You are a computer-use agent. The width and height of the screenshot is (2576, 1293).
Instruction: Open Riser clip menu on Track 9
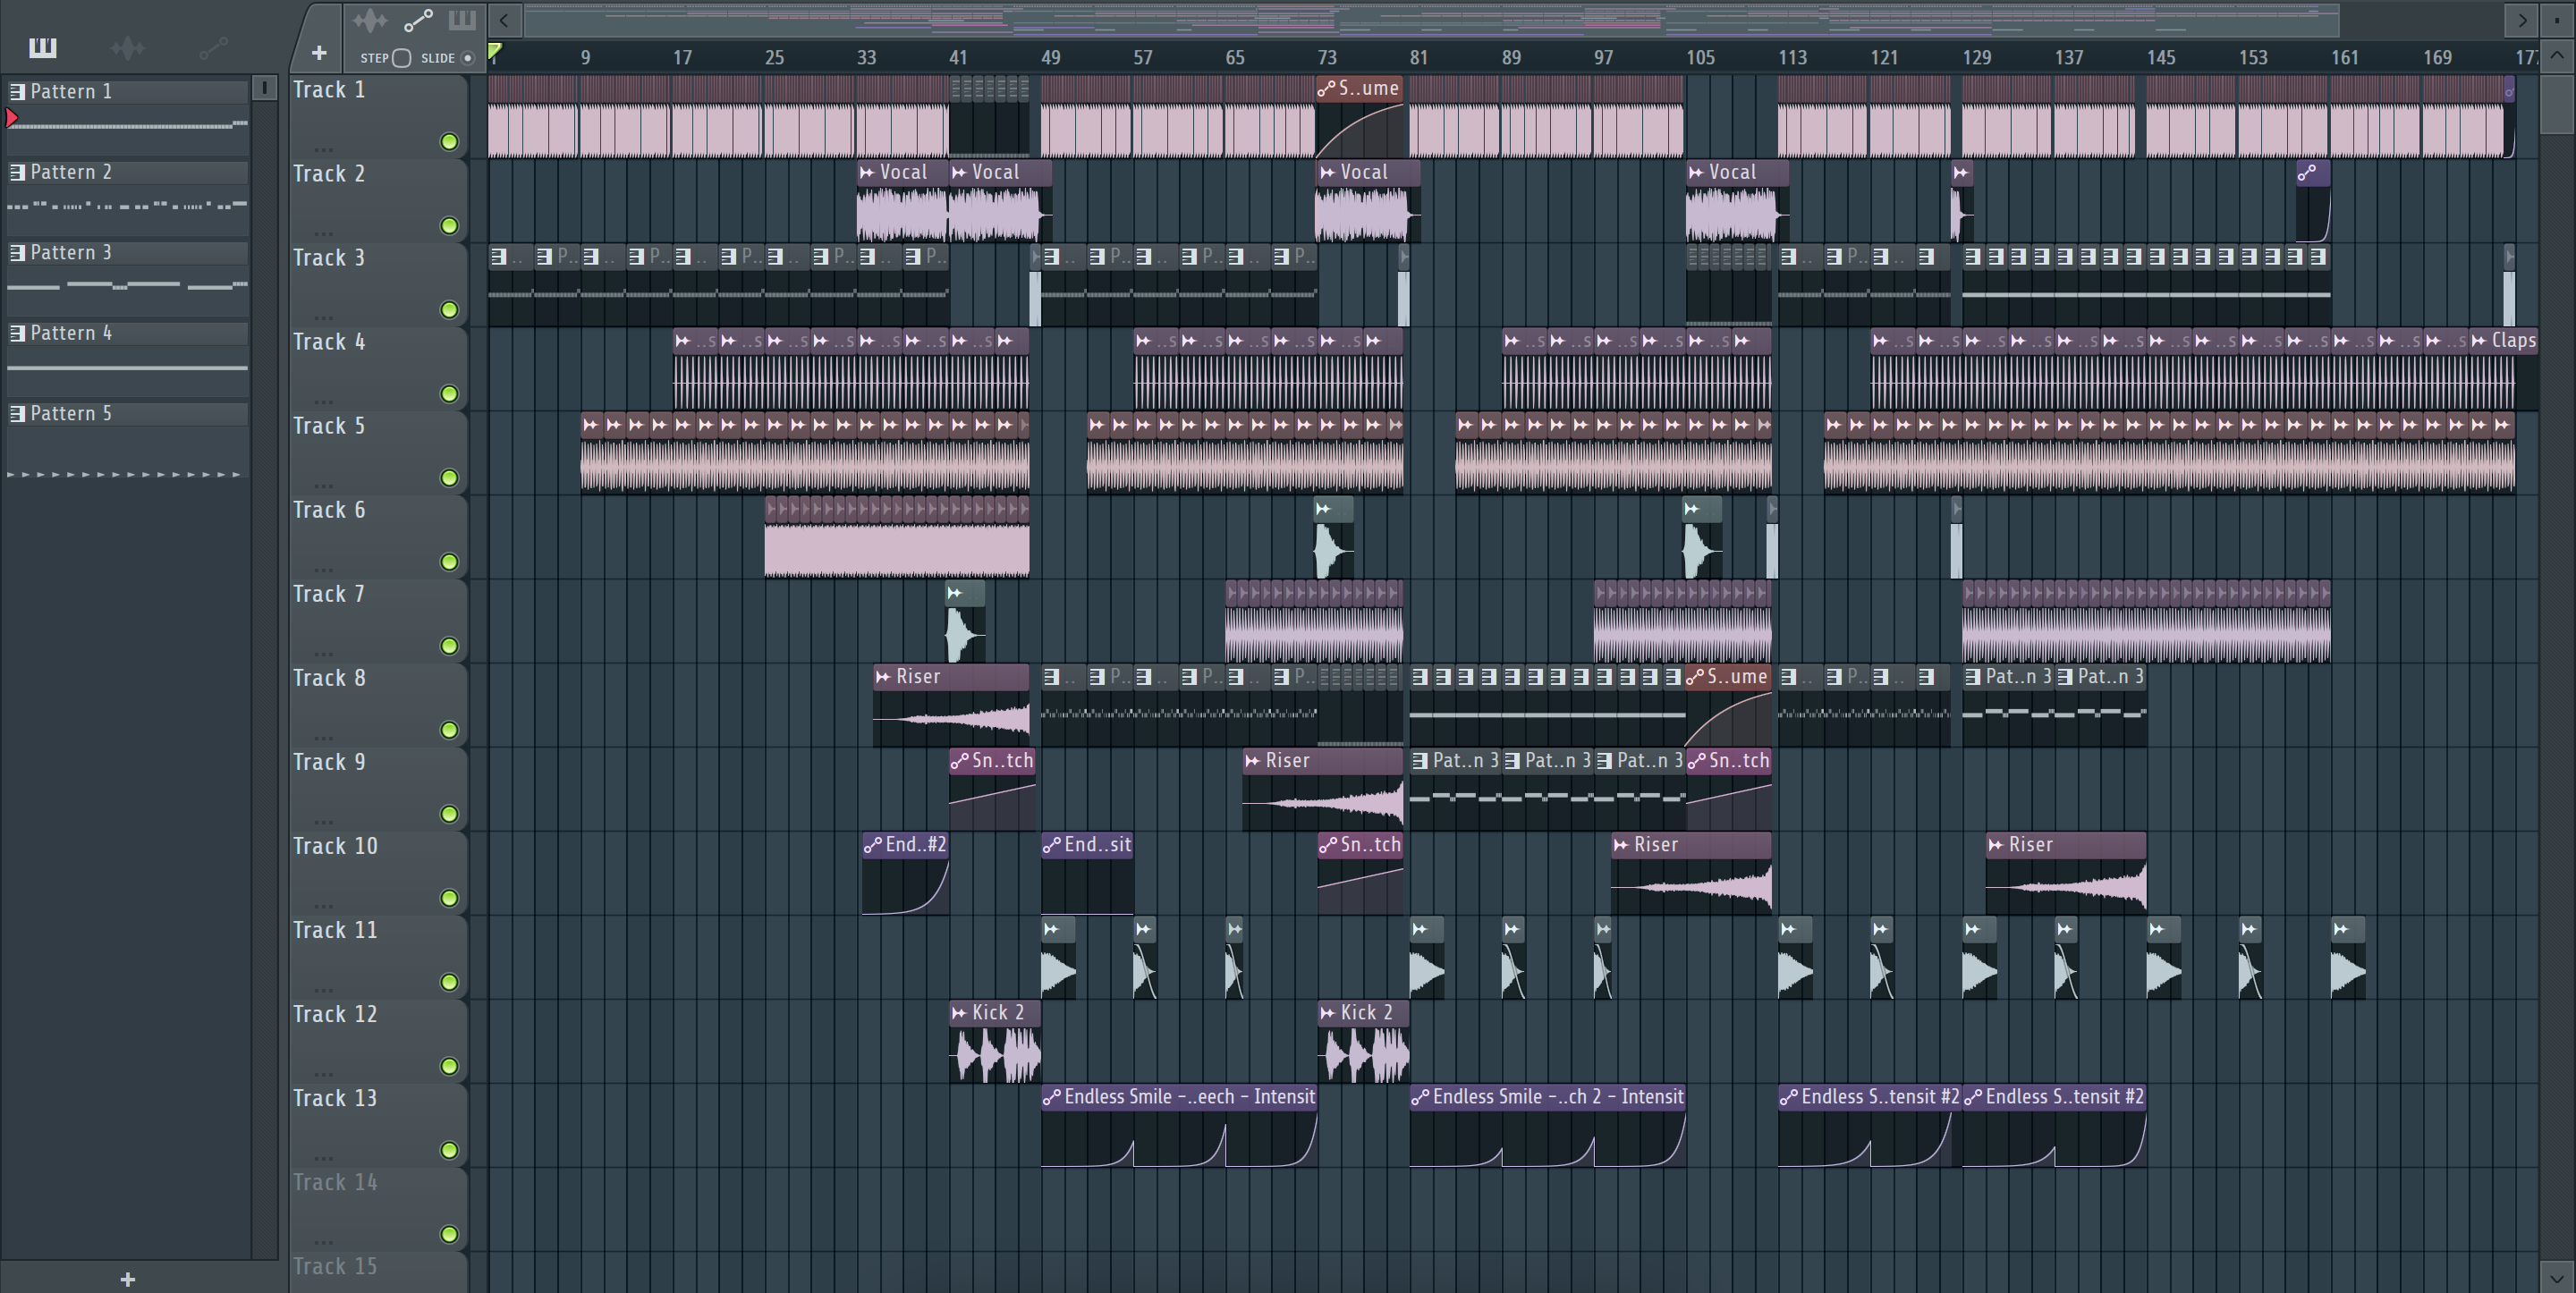1253,761
